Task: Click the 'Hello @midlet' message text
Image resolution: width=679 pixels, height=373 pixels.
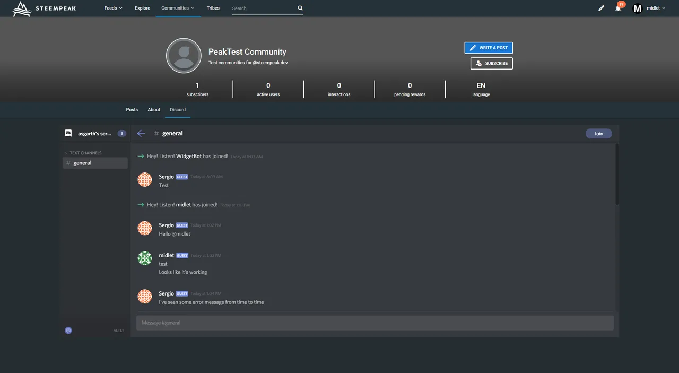Action: click(x=175, y=234)
